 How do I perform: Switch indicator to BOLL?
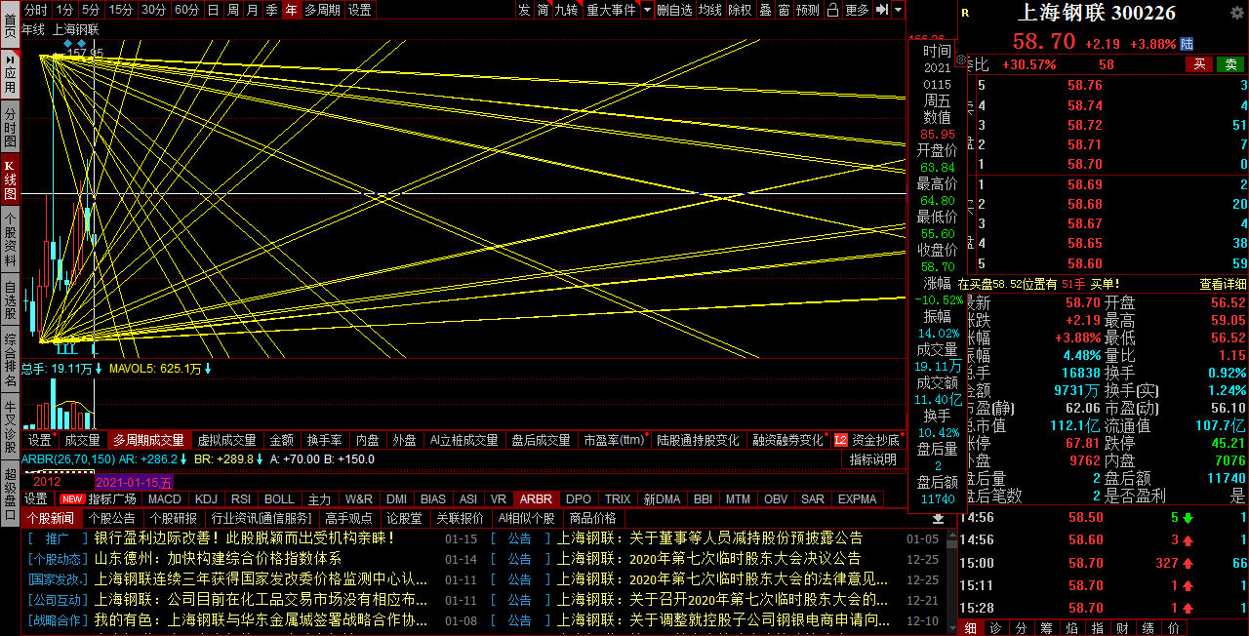279,499
